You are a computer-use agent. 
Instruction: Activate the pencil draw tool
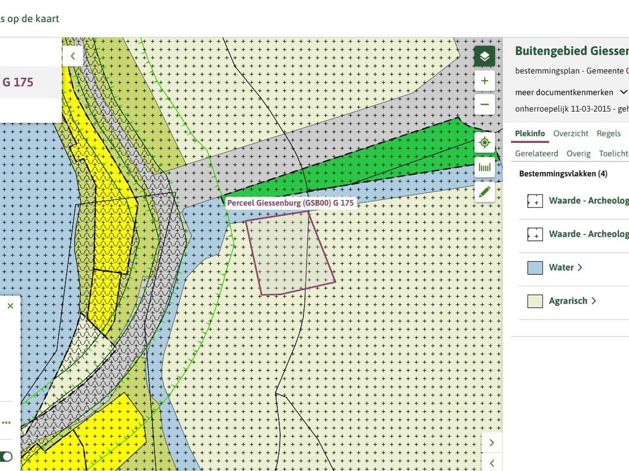(484, 191)
